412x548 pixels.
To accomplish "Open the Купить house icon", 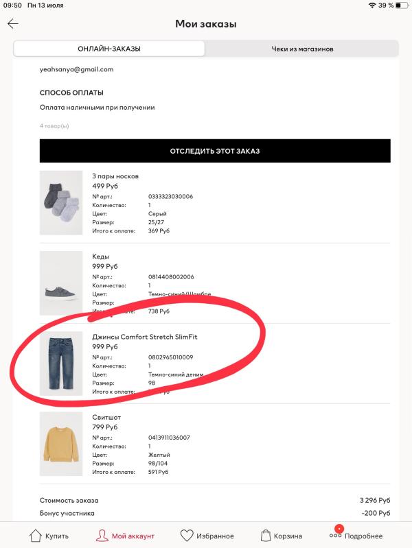I will click(36, 536).
